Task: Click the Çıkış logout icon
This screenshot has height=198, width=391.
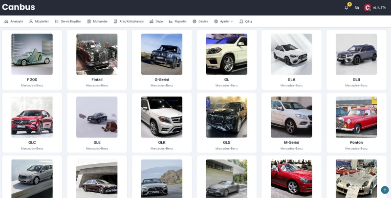Action: (x=241, y=21)
